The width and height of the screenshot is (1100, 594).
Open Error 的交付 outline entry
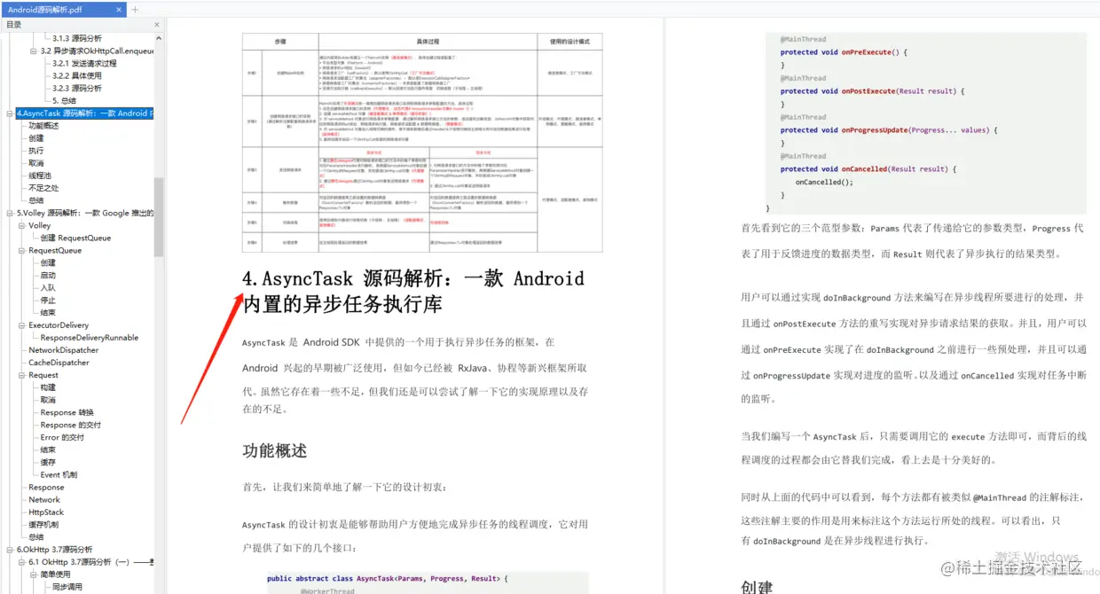[x=62, y=437]
